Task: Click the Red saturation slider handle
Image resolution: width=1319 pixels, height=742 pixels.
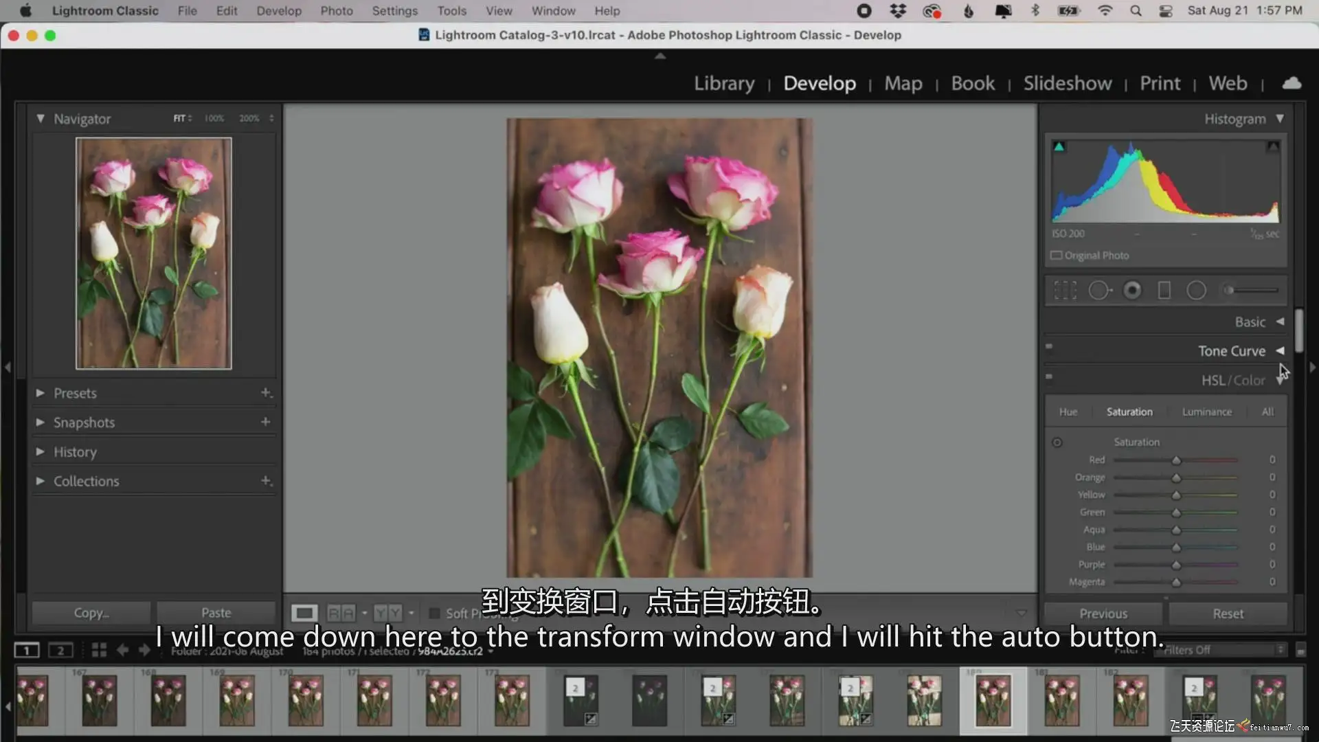Action: pos(1176,460)
